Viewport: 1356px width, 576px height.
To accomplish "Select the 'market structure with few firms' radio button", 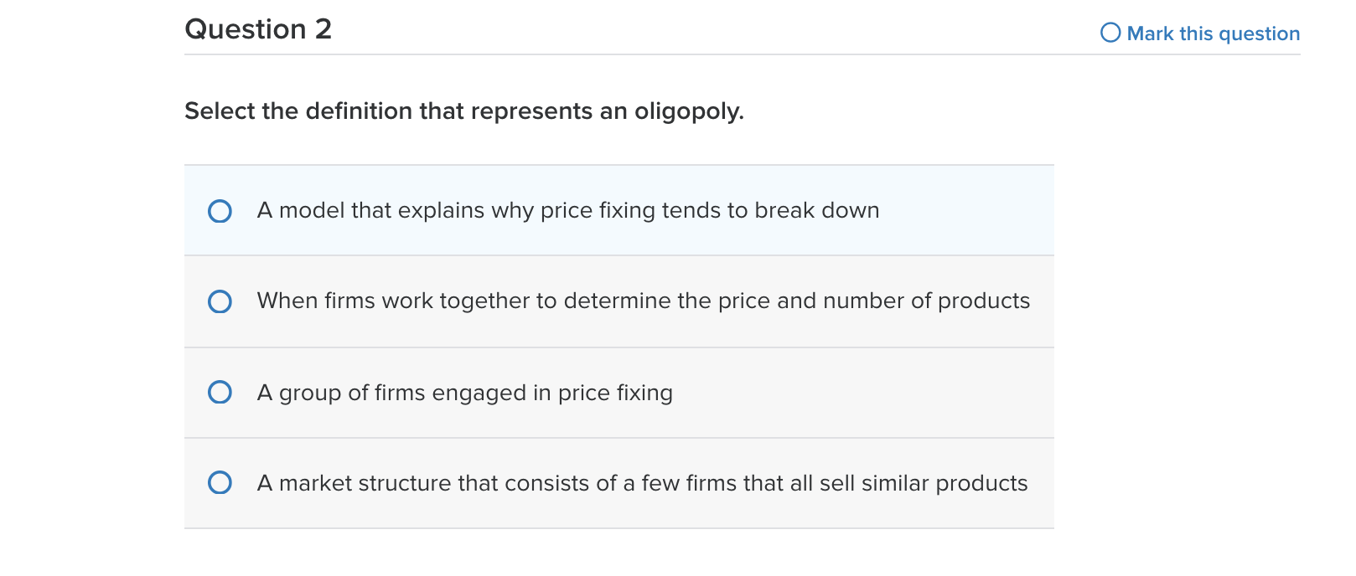I will pyautogui.click(x=219, y=484).
